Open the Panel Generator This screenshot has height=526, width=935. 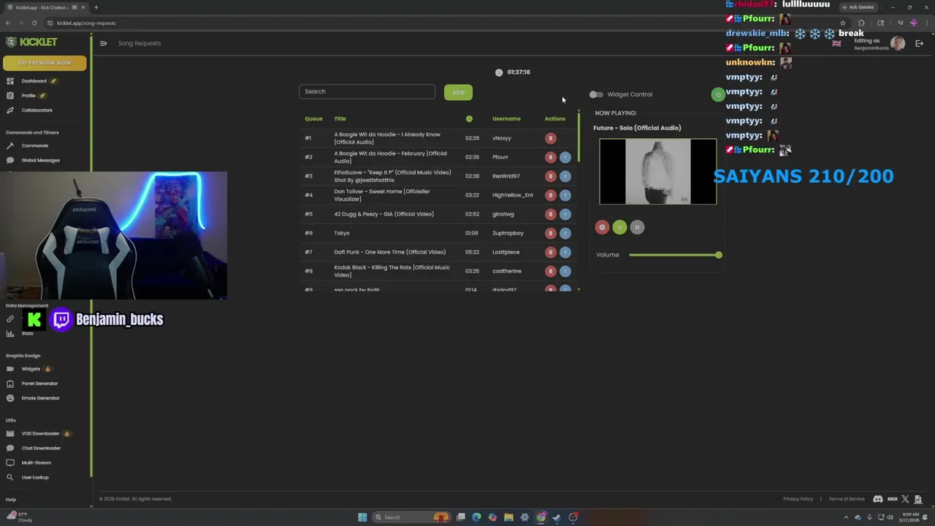[x=39, y=384]
